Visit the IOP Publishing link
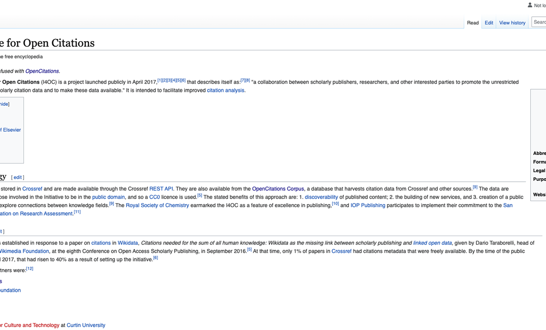This screenshot has width=546, height=330. pos(368,206)
